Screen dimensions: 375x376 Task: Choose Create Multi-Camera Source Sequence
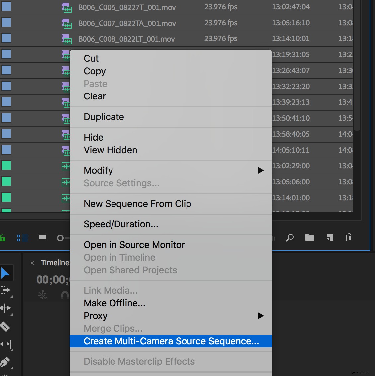click(171, 341)
